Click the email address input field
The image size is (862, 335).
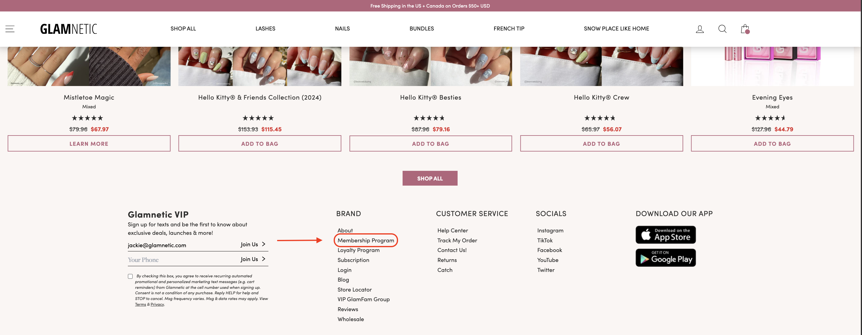click(182, 245)
